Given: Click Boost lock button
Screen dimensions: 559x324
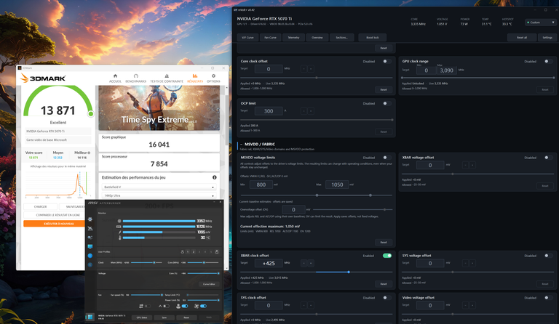Looking at the screenshot, I should 372,37.
